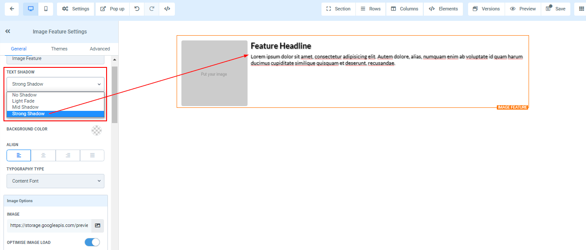Image resolution: width=586 pixels, height=250 pixels.
Task: Switch to mobile view icon
Action: click(46, 9)
